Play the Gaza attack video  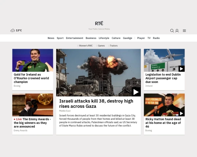(136, 92)
